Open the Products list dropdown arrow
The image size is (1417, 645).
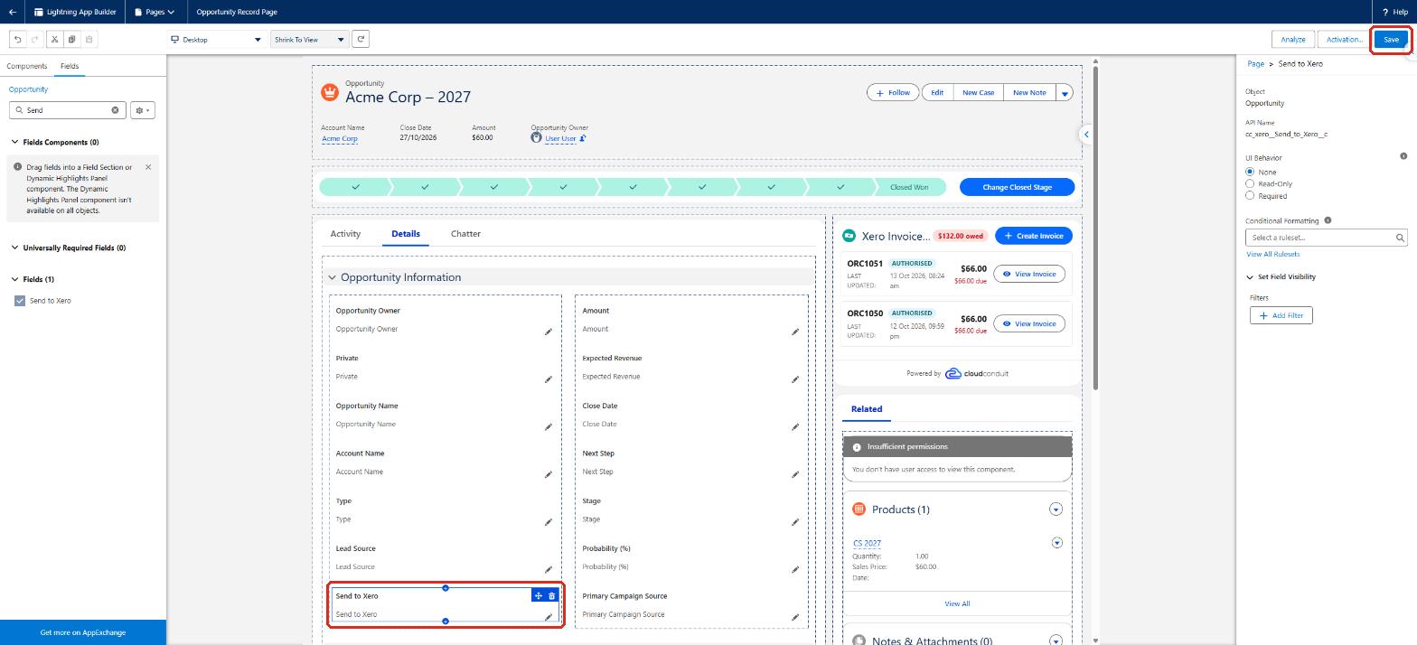[1056, 509]
